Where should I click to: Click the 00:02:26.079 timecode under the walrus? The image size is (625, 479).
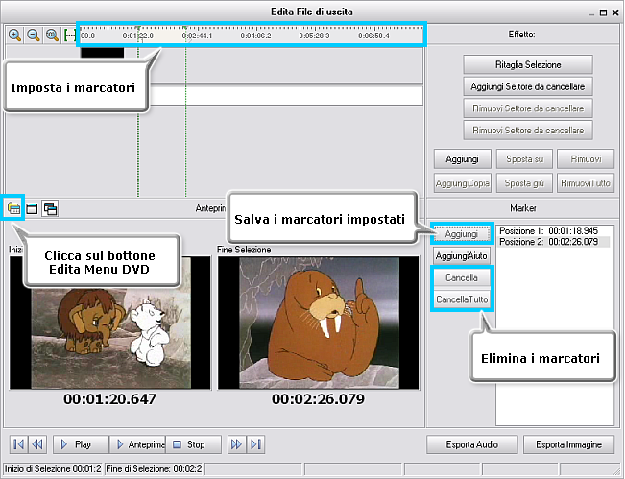[x=318, y=399]
